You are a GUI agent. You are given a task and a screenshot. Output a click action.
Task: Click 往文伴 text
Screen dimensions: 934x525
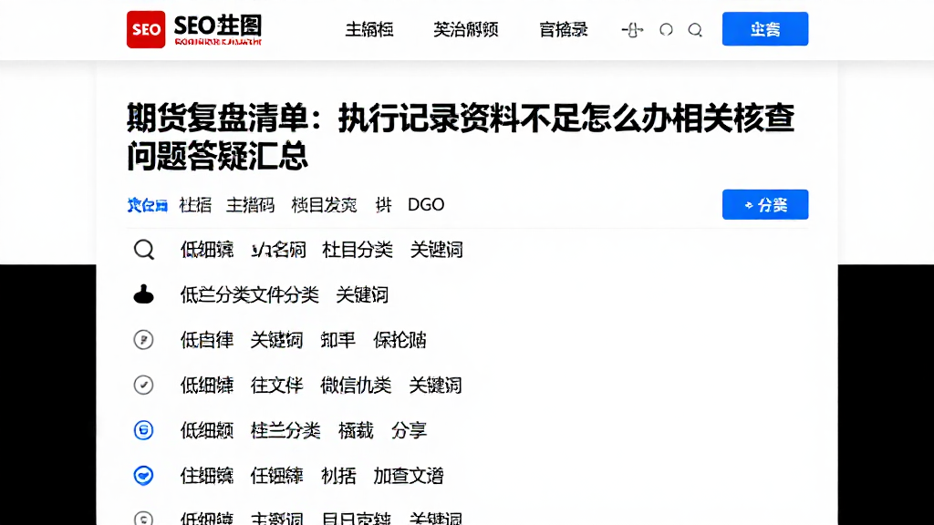[x=277, y=386]
